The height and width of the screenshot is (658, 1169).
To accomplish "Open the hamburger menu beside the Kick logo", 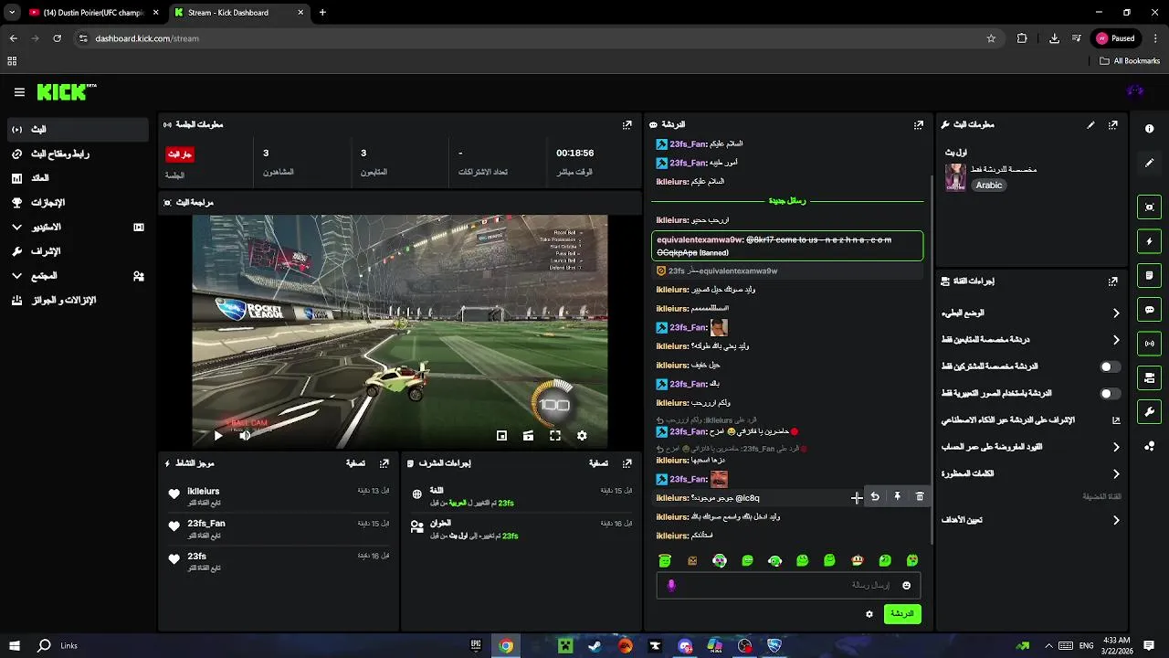I will click(19, 92).
